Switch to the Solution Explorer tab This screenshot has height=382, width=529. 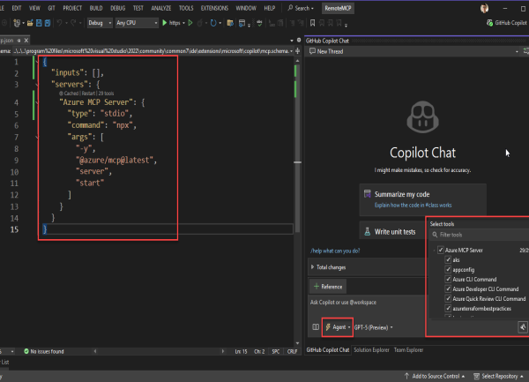tap(371, 350)
